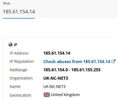Click the bold IP Address value 185.61.154.14
This screenshot has height=101, width=118.
(57, 53)
